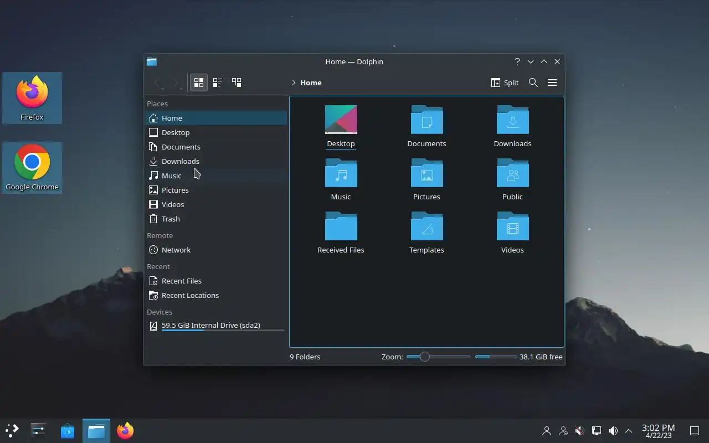
Task: Click the What's This help button in title bar
Action: point(517,61)
